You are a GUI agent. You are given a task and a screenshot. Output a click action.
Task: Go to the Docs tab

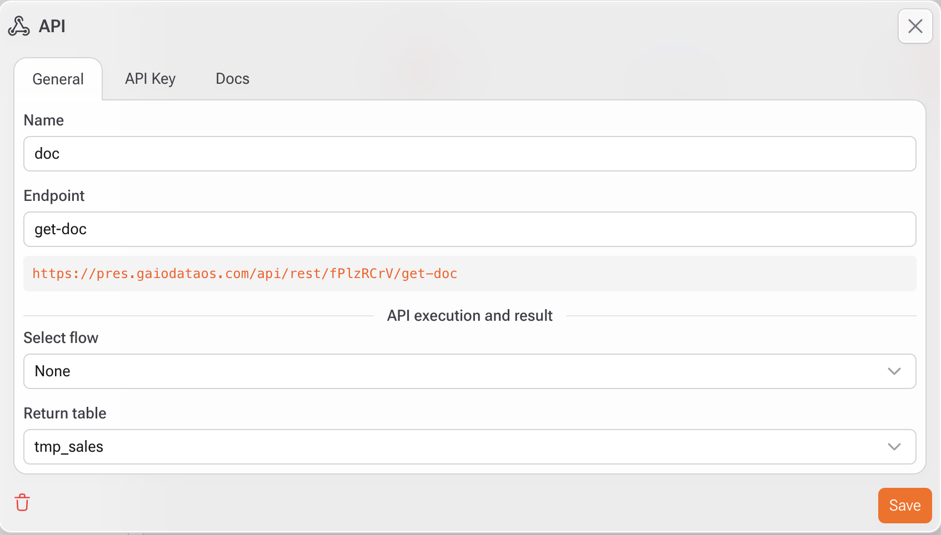pyautogui.click(x=232, y=79)
